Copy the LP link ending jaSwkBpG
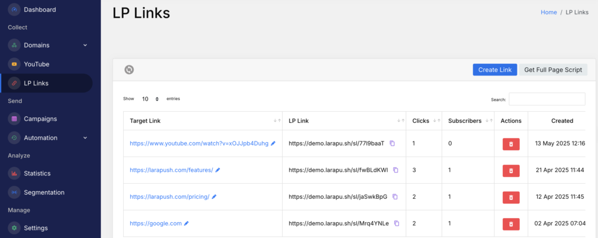 click(395, 196)
